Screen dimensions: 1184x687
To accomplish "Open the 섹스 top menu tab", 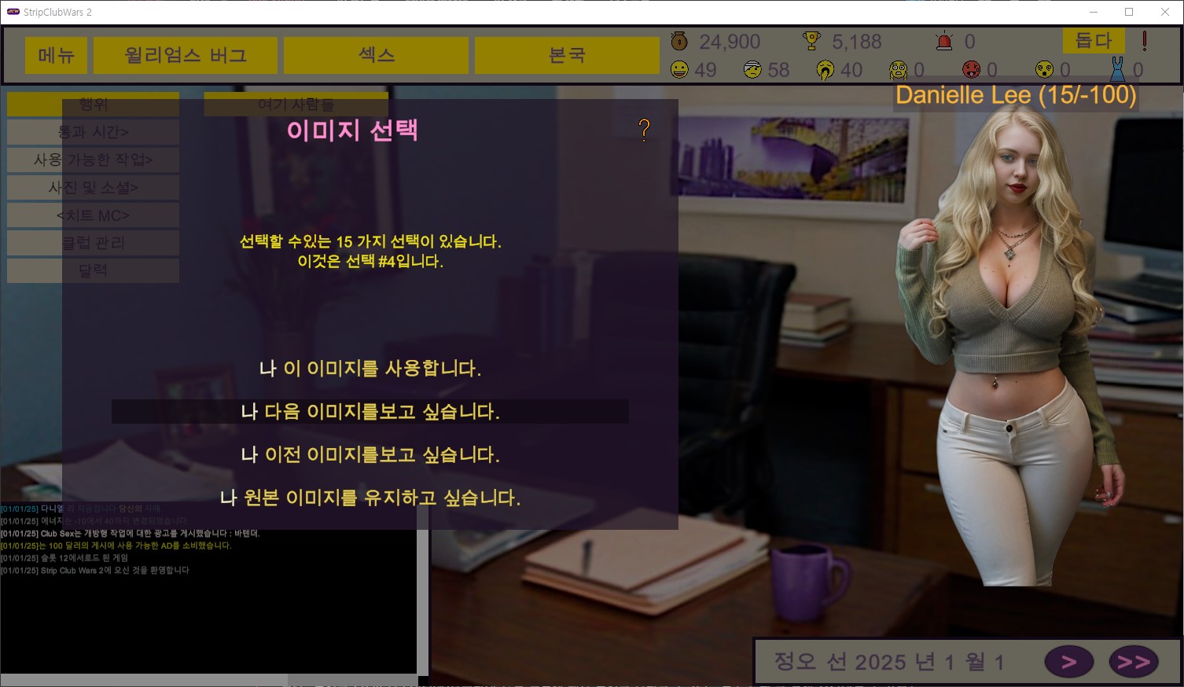I will point(376,55).
